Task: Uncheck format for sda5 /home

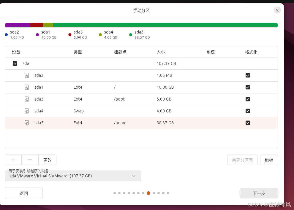Action: (x=248, y=123)
